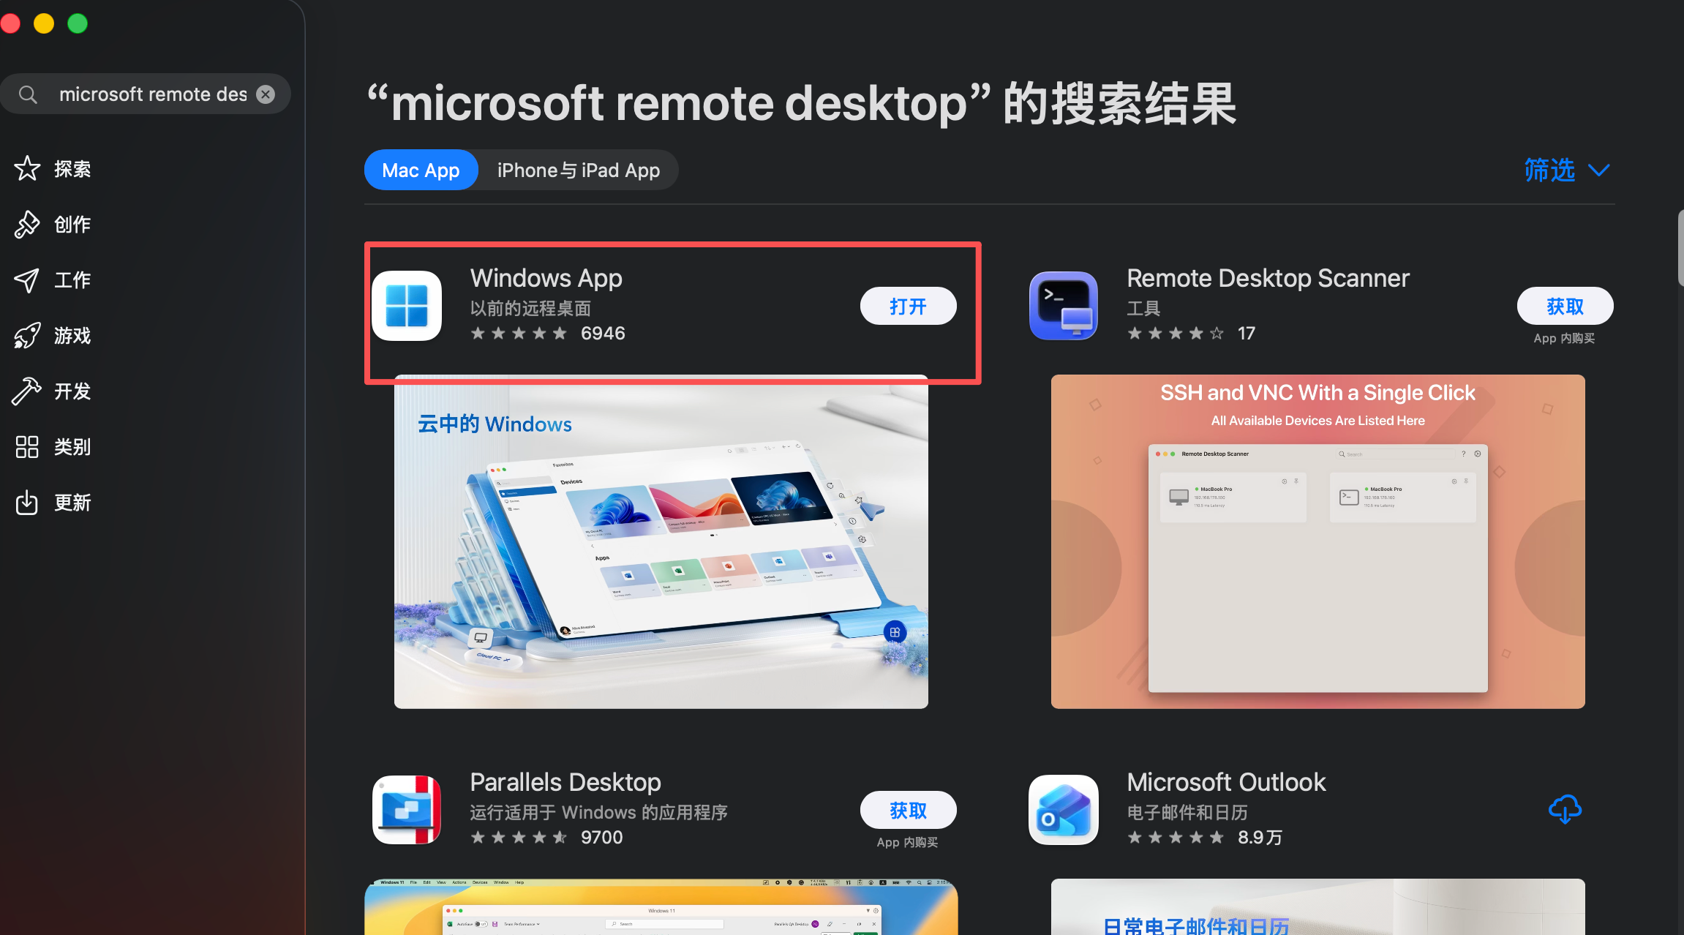1684x935 pixels.
Task: Click the Windows App star rating 6946
Action: [548, 334]
